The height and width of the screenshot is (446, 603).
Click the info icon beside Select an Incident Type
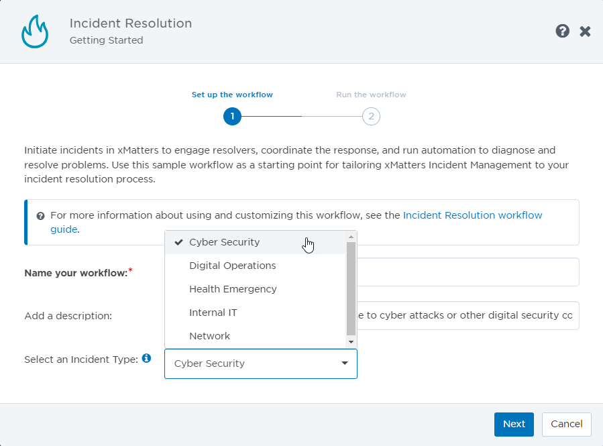tap(146, 358)
